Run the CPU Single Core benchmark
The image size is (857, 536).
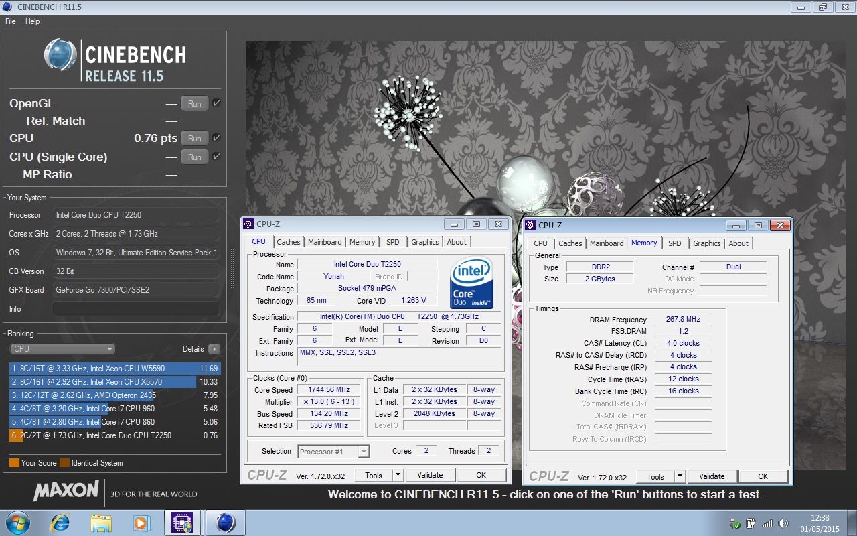coord(195,157)
